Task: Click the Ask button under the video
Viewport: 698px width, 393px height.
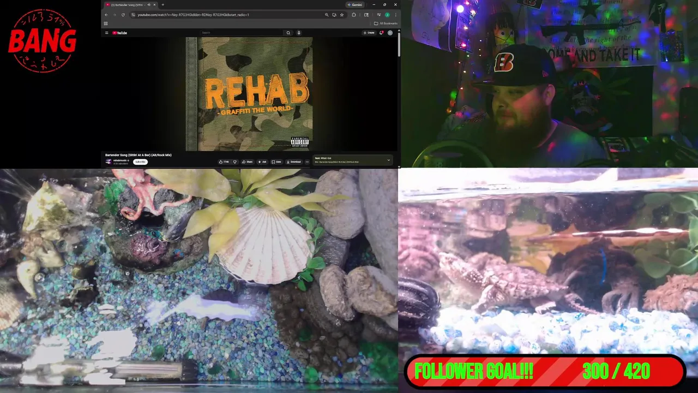Action: click(x=262, y=162)
